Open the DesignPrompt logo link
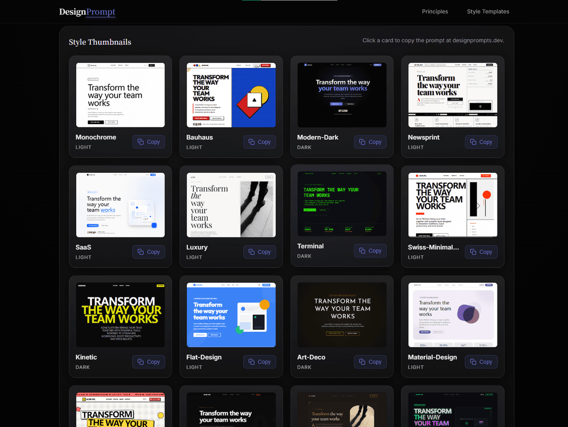 (87, 12)
